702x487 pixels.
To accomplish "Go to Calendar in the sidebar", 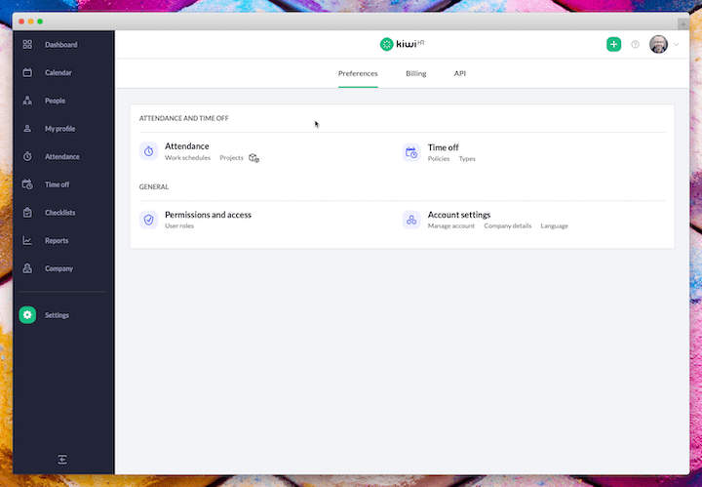I will [x=58, y=72].
